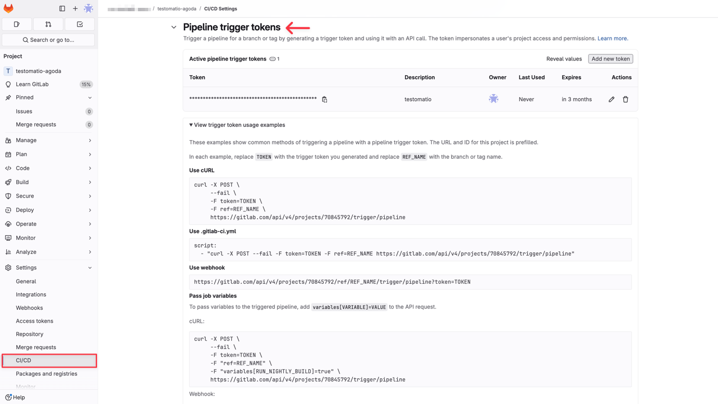Collapse the Pinned navigation group
Screen dimensions: 718x404
(x=89, y=97)
